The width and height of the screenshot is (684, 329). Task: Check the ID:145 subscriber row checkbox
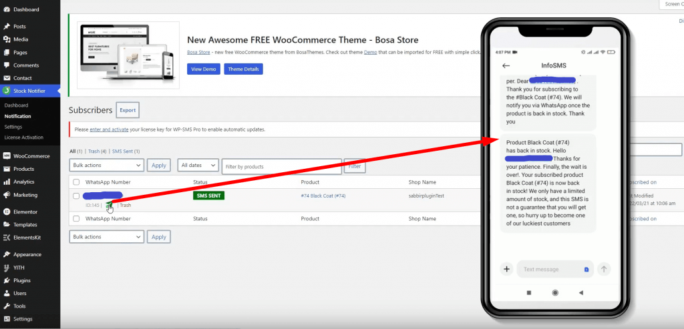coord(76,196)
